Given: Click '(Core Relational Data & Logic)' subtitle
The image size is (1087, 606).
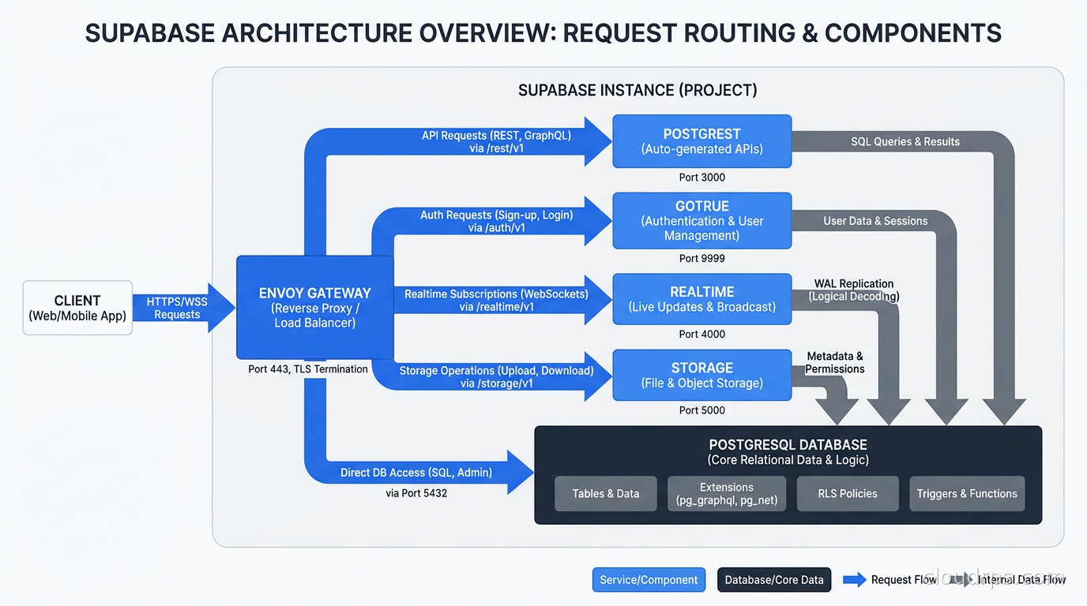Looking at the screenshot, I should pyautogui.click(x=788, y=460).
